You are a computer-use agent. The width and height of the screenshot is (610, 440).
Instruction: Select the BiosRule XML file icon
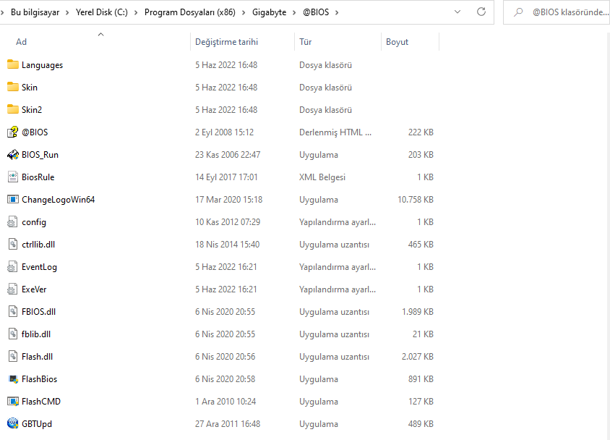pos(13,177)
